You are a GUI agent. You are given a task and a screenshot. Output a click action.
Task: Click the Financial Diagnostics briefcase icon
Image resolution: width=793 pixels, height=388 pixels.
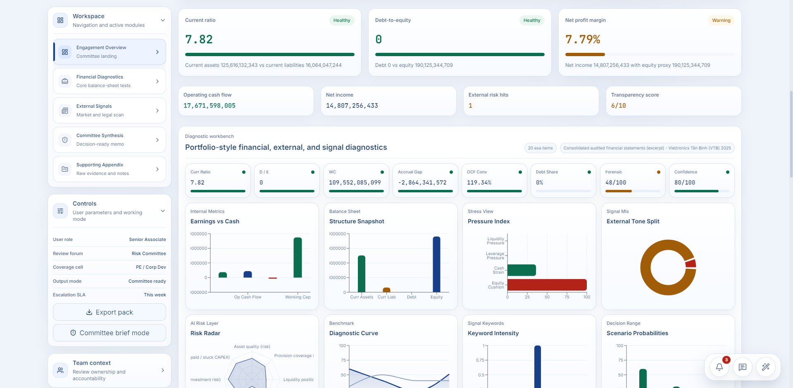[65, 81]
